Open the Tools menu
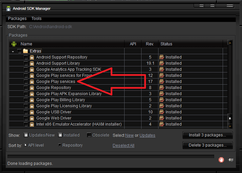The width and height of the screenshot is (242, 173). (36, 19)
